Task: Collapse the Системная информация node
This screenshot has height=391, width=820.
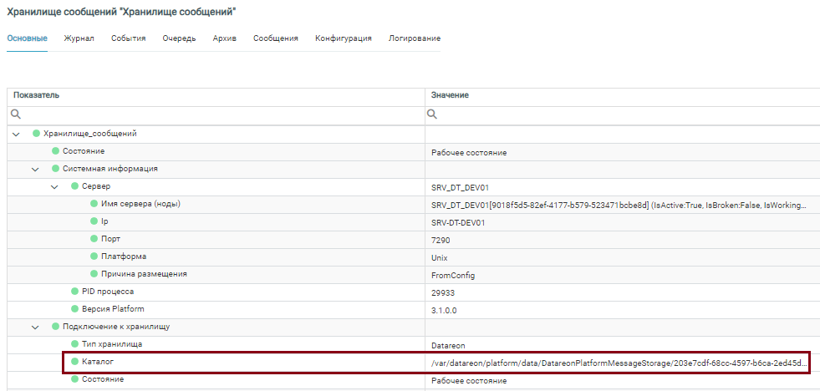Action: click(x=35, y=169)
